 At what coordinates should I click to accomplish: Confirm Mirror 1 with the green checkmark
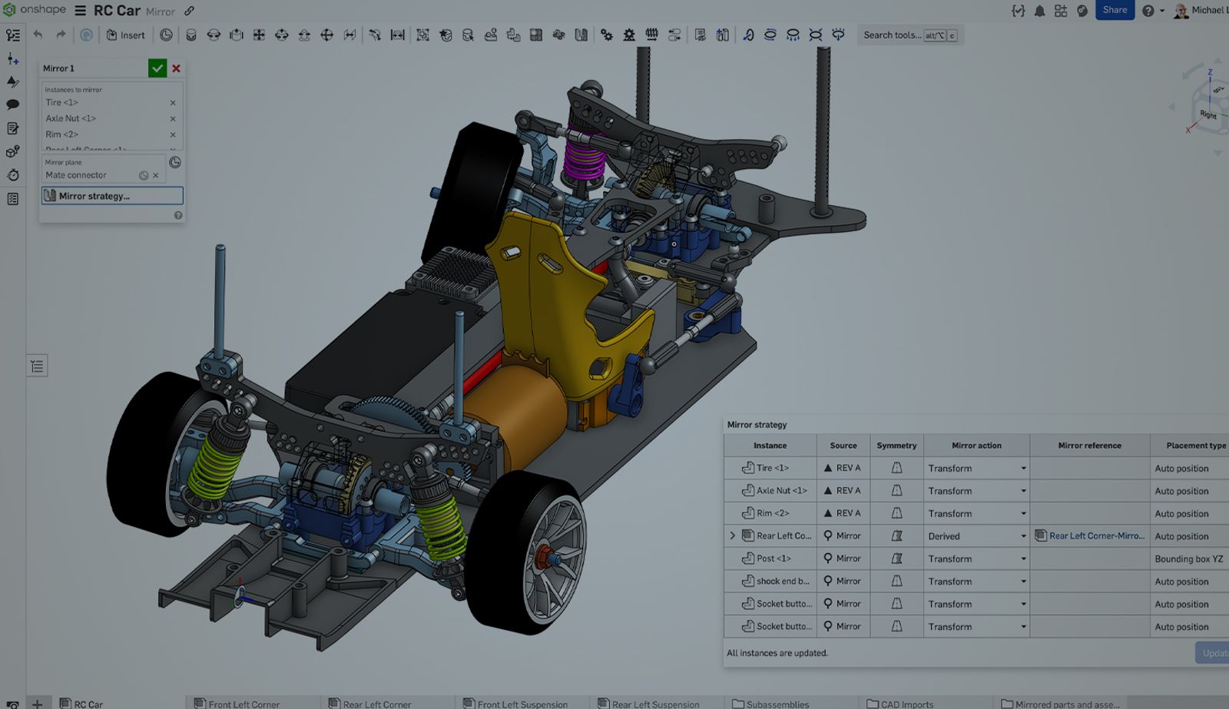point(157,68)
